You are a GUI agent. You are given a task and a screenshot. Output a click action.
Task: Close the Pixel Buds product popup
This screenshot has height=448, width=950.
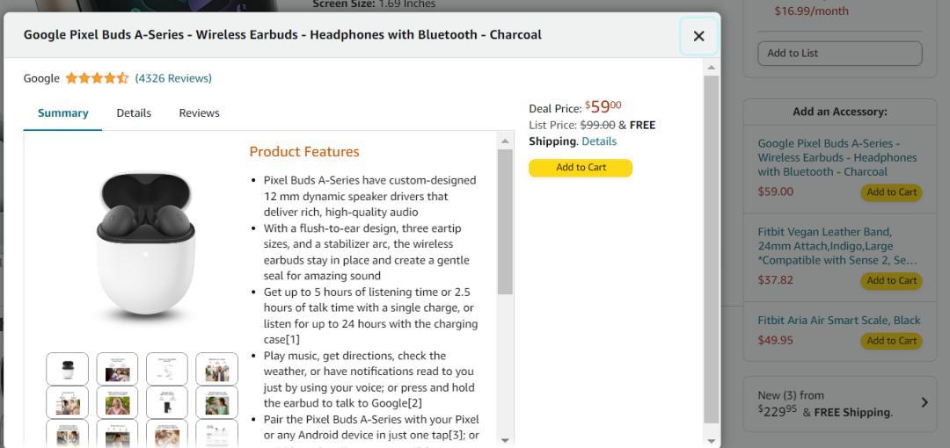tap(698, 36)
